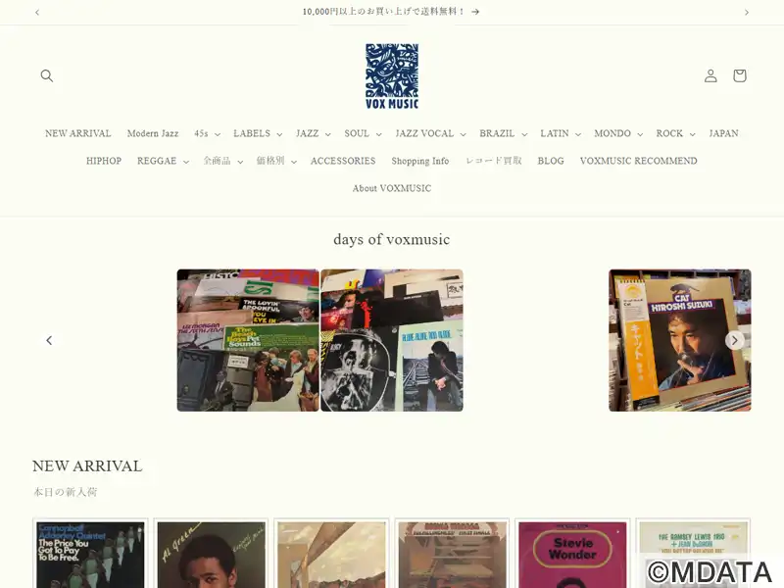Open the ACCESSORIES menu item
The image size is (784, 588).
point(343,161)
